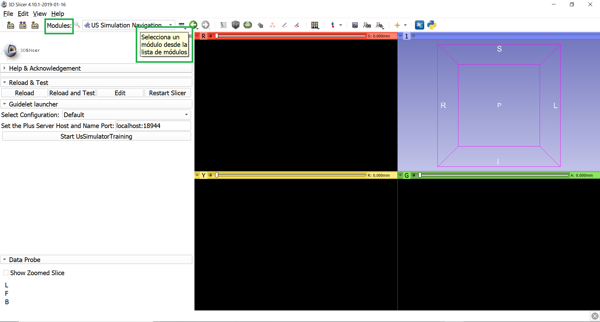Open Select Configuration Default dropdown
The width and height of the screenshot is (600, 322).
click(126, 115)
